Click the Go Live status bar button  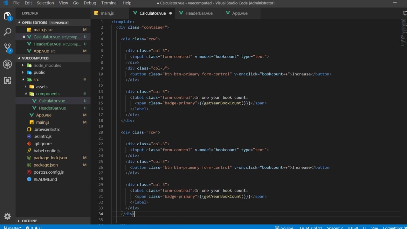click(x=284, y=227)
